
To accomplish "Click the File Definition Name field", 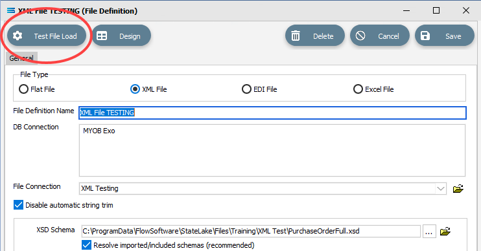I will pyautogui.click(x=272, y=113).
